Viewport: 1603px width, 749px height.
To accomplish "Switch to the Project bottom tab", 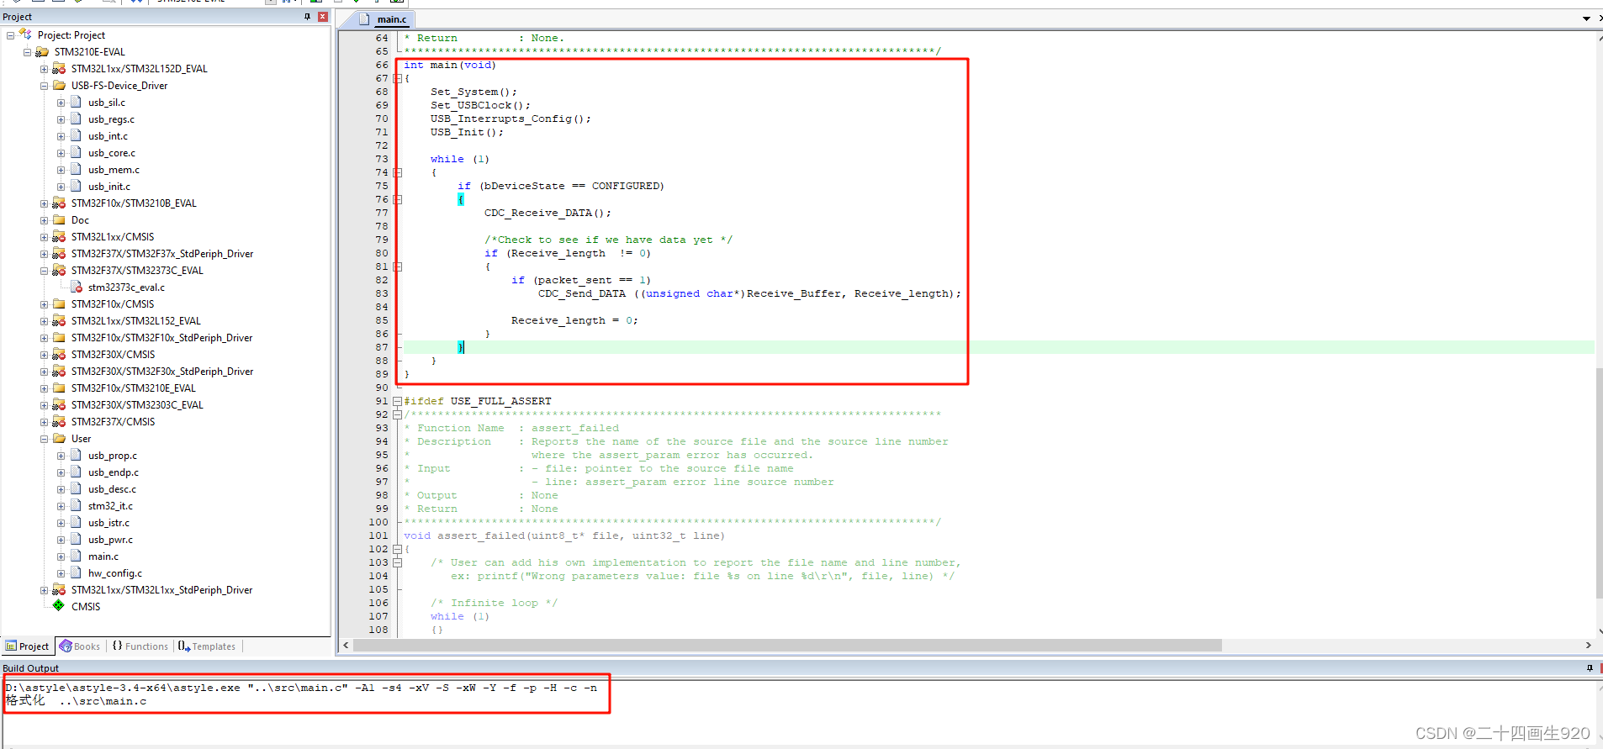I will coord(28,646).
